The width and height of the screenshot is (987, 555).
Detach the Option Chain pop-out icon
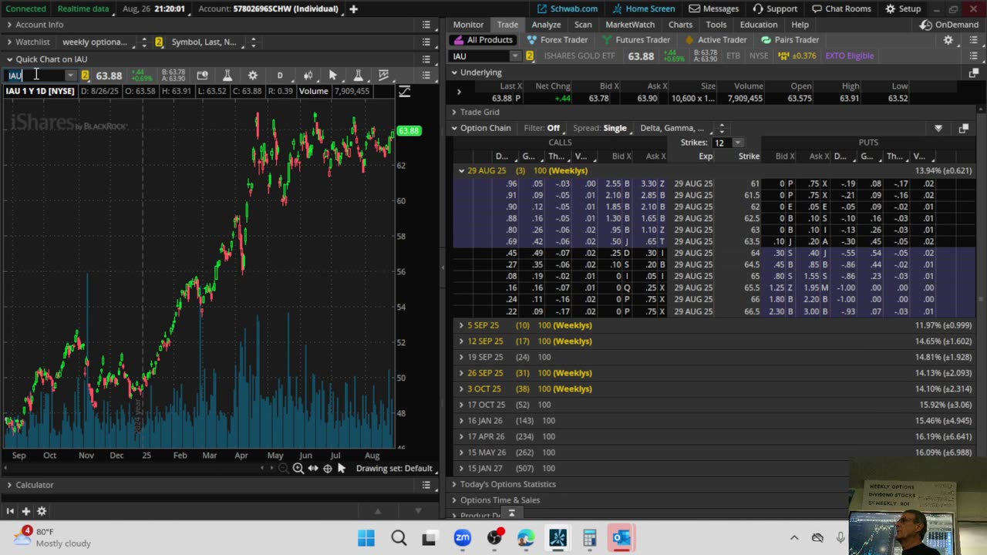pyautogui.click(x=963, y=128)
